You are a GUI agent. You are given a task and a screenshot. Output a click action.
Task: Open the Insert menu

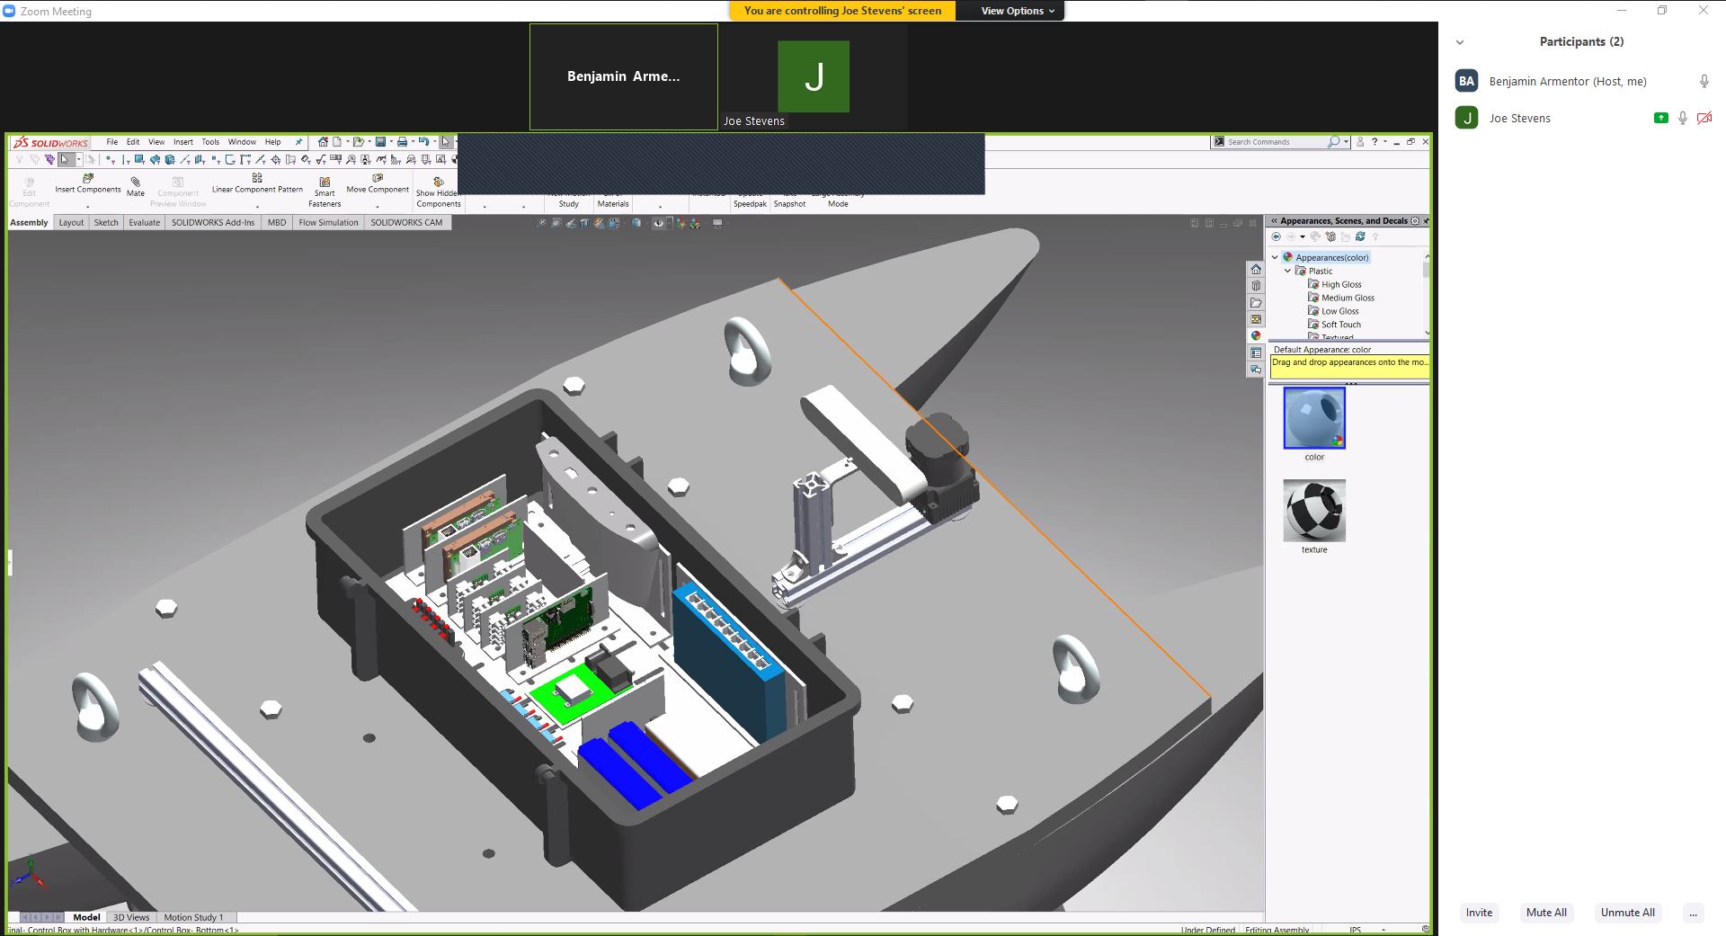pos(183,142)
